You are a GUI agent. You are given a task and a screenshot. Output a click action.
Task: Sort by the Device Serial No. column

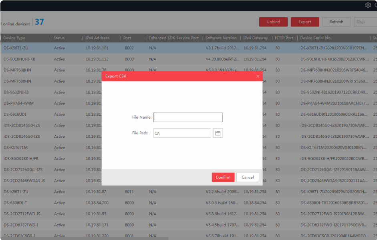pyautogui.click(x=316, y=38)
